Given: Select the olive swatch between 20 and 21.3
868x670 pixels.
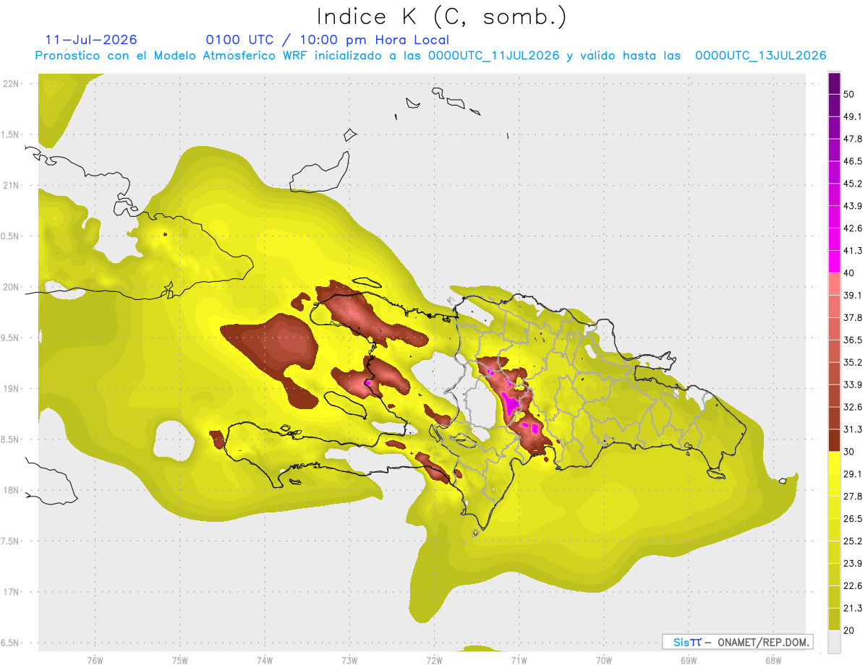Looking at the screenshot, I should tap(834, 619).
